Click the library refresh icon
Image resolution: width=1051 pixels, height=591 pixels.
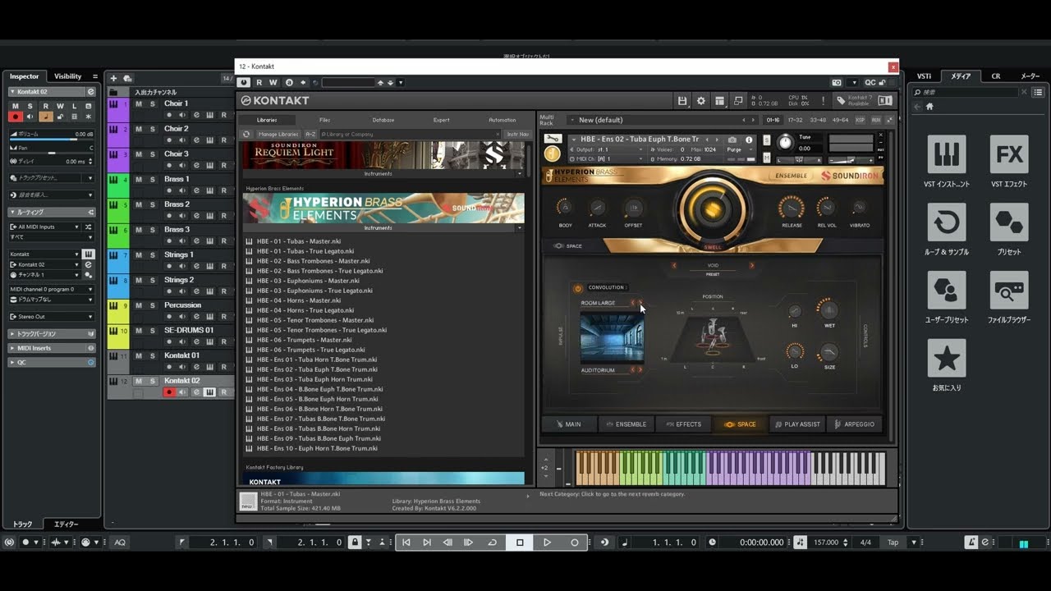246,134
